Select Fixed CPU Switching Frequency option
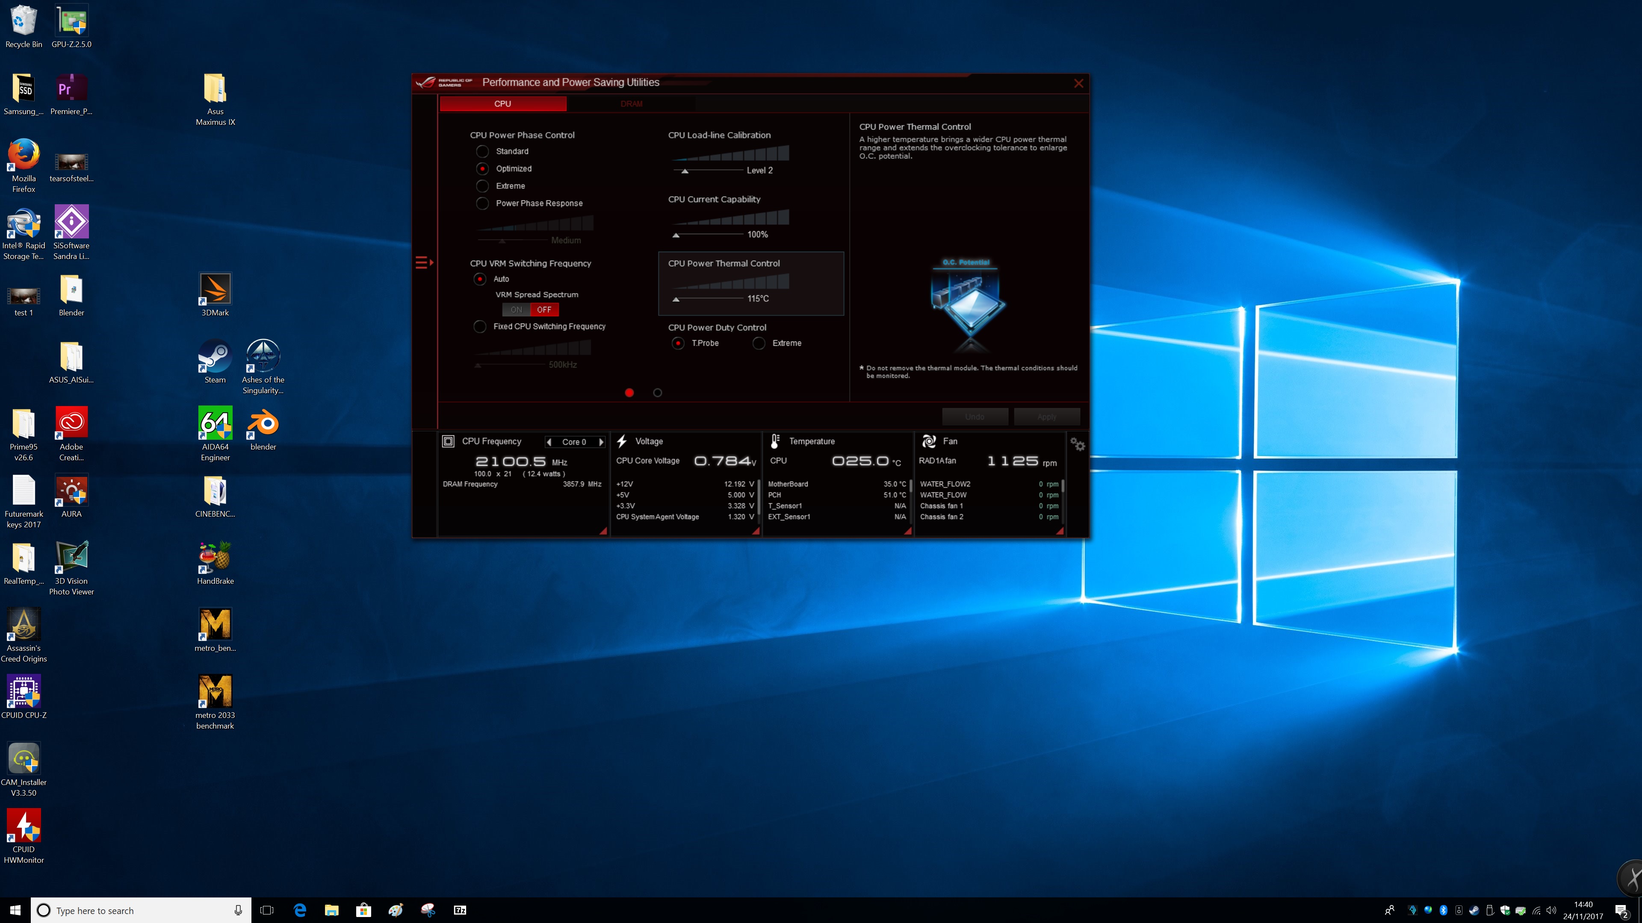Viewport: 1642px width, 923px height. (480, 326)
